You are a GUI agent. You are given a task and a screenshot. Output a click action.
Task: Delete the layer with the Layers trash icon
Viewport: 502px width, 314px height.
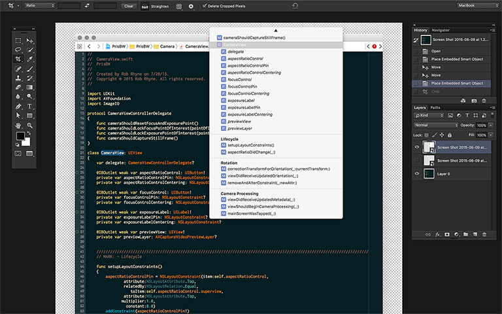(484, 234)
